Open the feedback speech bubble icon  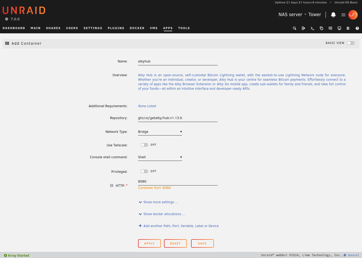coord(330,28)
